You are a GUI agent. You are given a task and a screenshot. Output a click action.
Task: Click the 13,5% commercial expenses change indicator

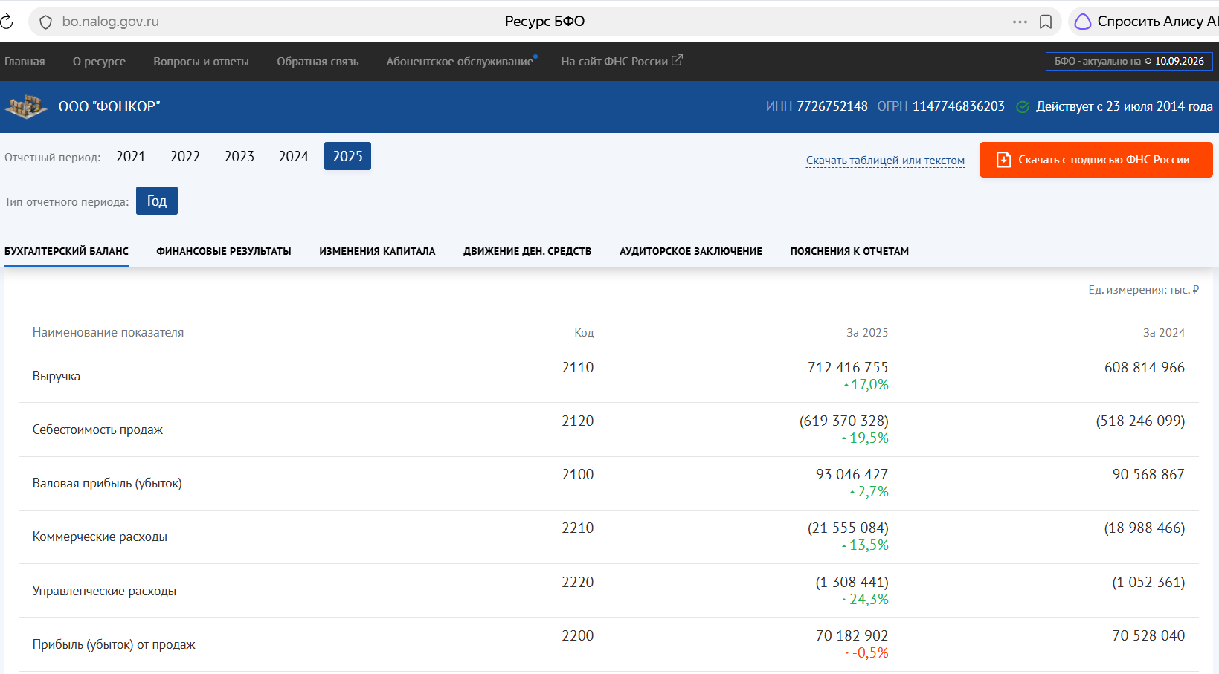click(x=866, y=545)
